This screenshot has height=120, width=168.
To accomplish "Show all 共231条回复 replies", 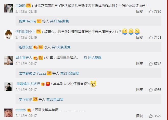I will tap(70, 73).
